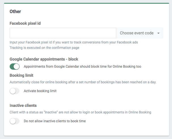The image size is (172, 139).
Task: Click the green top border of the card
Action: coord(86,3)
